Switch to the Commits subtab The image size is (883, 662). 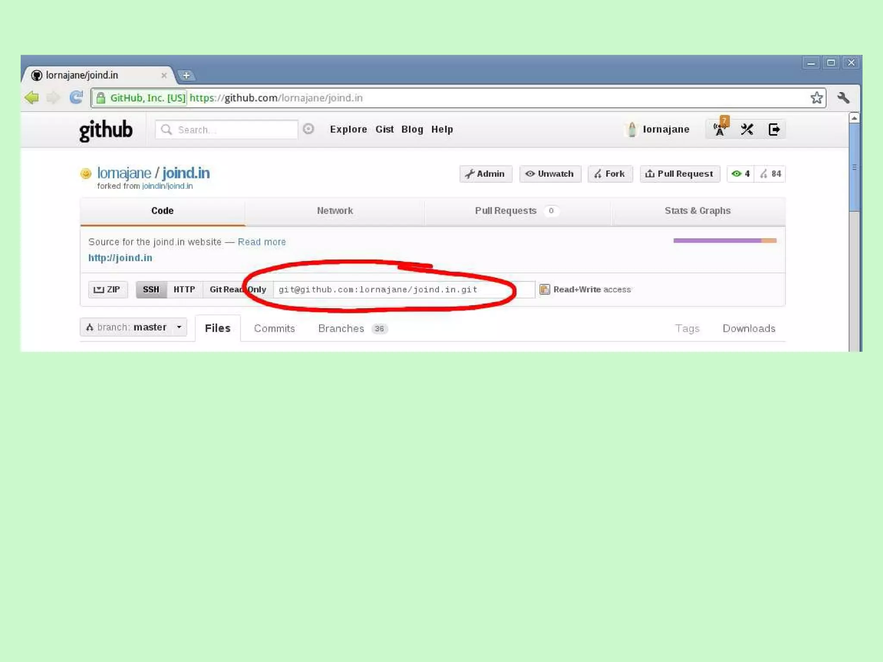point(274,328)
